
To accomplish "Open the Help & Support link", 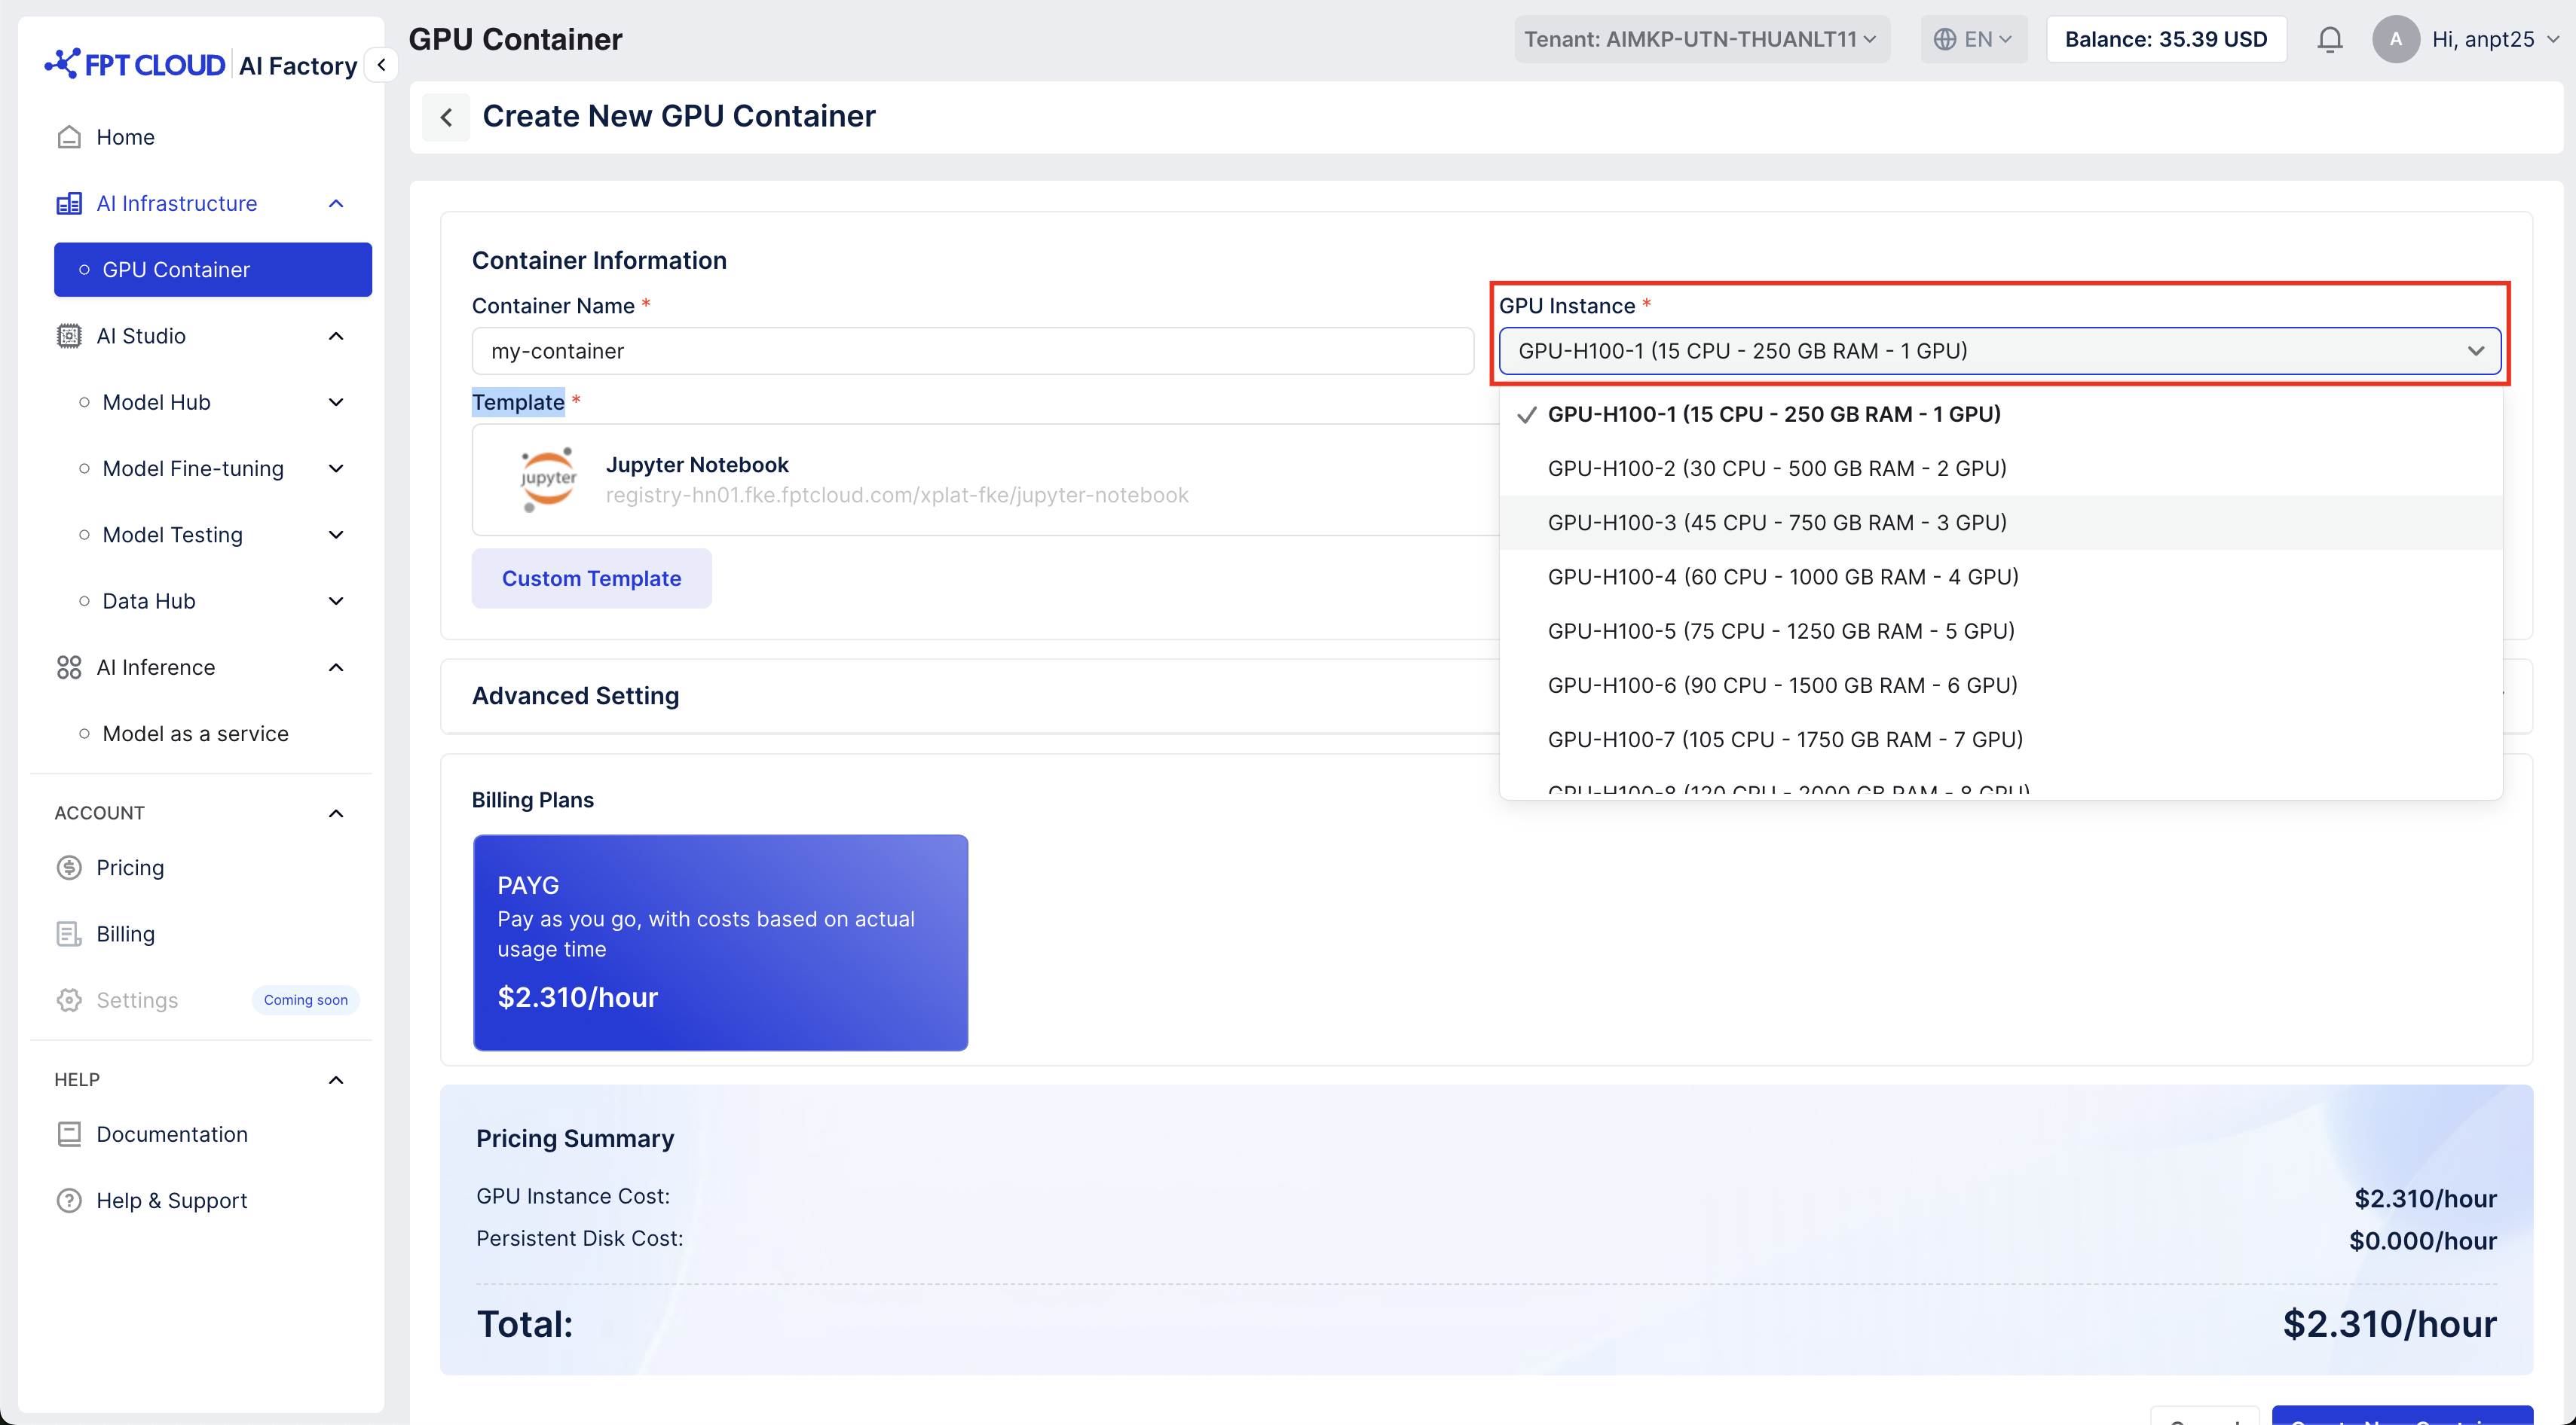I will pyautogui.click(x=172, y=1200).
